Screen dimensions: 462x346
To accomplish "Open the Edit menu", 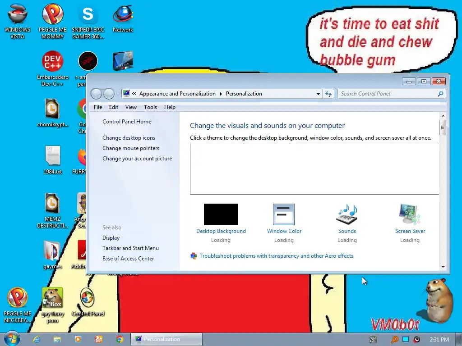I will pyautogui.click(x=113, y=107).
